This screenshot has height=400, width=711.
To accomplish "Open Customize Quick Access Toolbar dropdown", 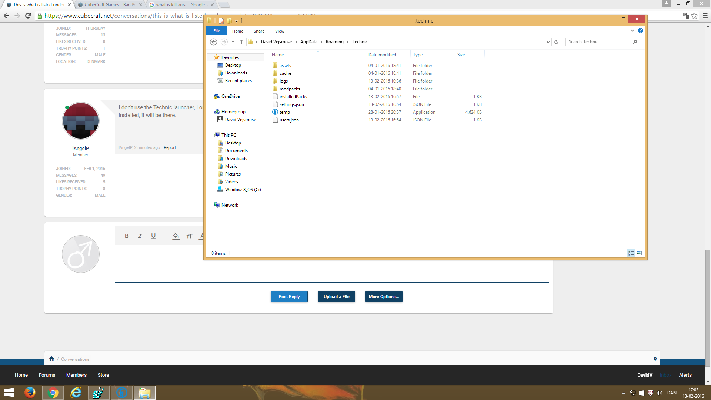I will 237,21.
